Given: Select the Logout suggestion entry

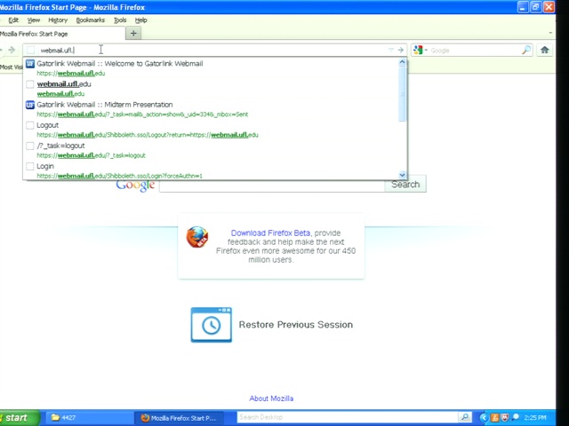Looking at the screenshot, I should (x=211, y=130).
